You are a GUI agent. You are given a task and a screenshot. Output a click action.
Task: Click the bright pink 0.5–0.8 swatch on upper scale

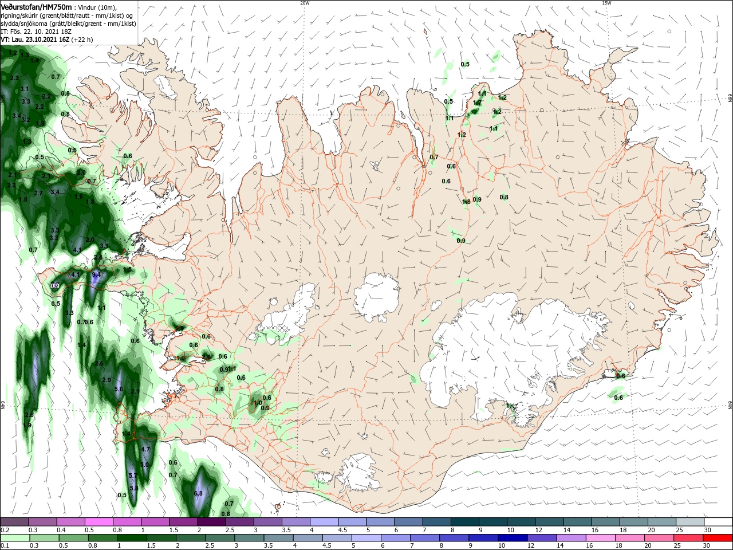point(98,522)
